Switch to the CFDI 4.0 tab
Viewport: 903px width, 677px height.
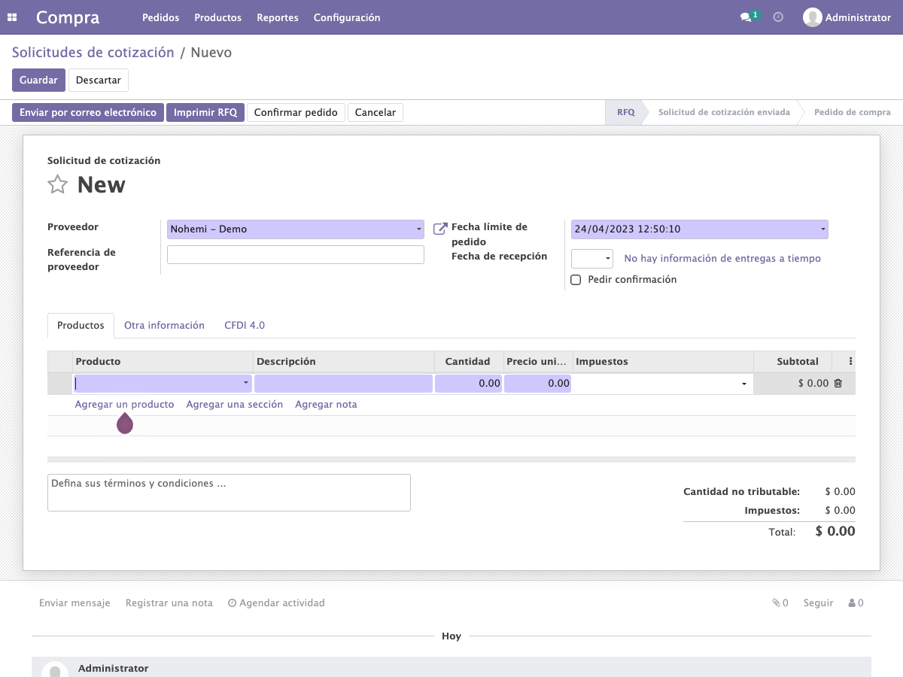(x=245, y=326)
